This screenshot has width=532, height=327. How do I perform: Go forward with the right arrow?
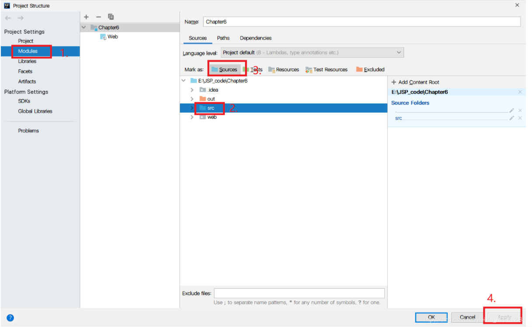click(x=21, y=18)
